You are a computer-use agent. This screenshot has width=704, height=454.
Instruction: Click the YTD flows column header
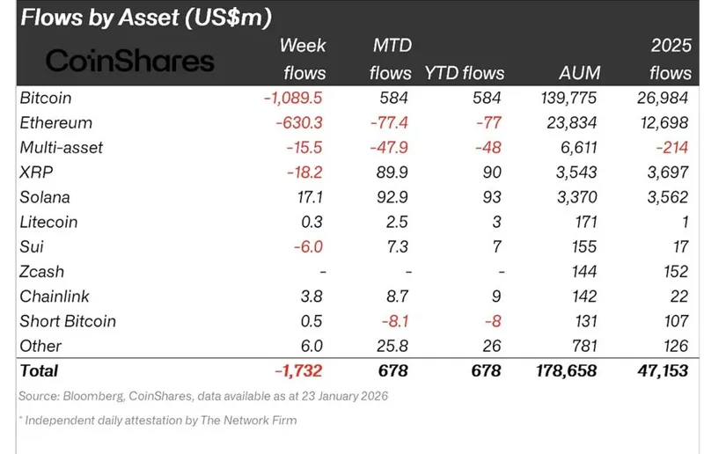(463, 73)
